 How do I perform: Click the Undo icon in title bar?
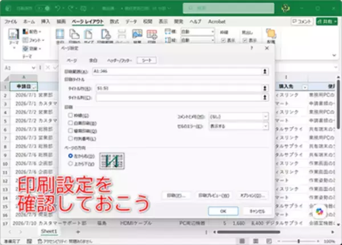click(x=58, y=9)
